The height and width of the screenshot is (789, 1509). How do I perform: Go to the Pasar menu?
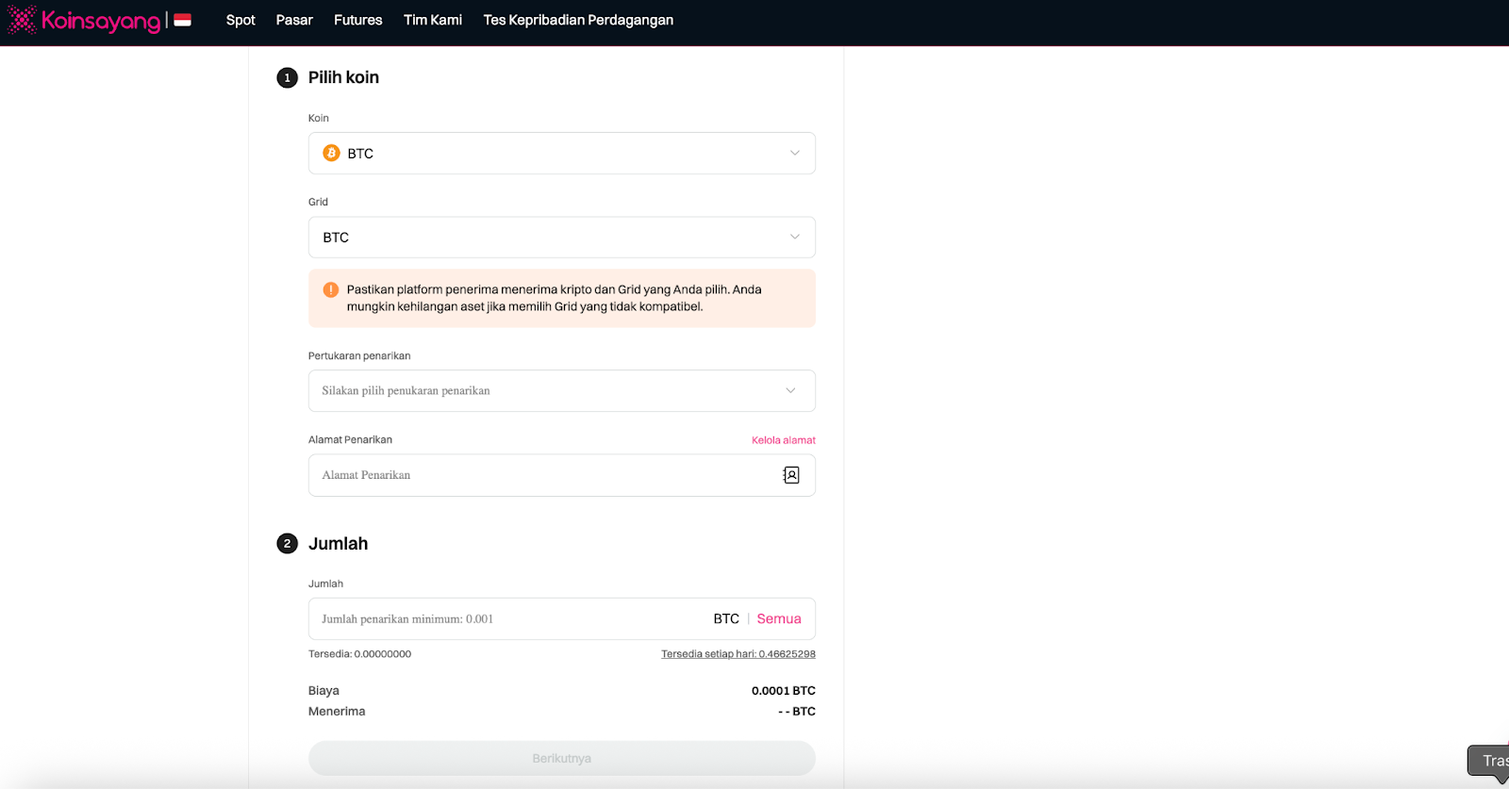294,20
